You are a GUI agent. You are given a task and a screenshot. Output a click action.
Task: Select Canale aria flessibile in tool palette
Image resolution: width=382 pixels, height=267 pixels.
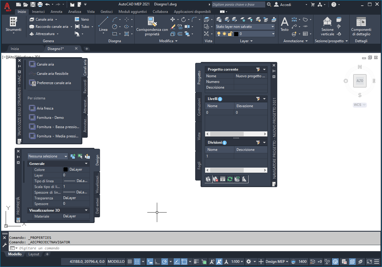pyautogui.click(x=48, y=74)
